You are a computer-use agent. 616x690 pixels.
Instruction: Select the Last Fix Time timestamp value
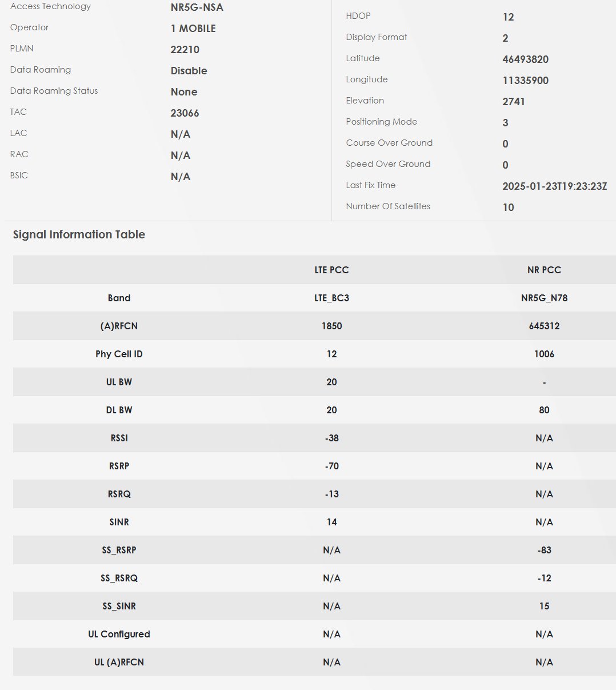pyautogui.click(x=554, y=186)
